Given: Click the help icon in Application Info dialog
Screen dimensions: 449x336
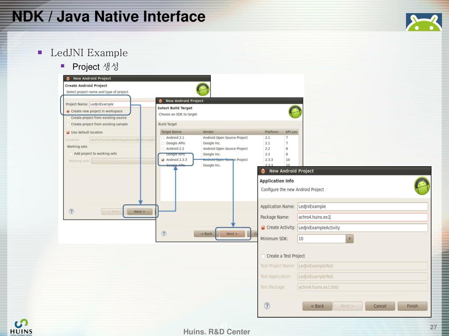Looking at the screenshot, I should pos(267,306).
